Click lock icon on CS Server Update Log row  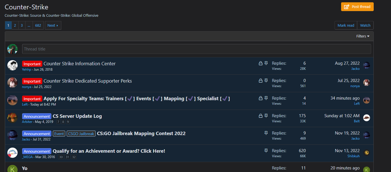pyautogui.click(x=260, y=116)
